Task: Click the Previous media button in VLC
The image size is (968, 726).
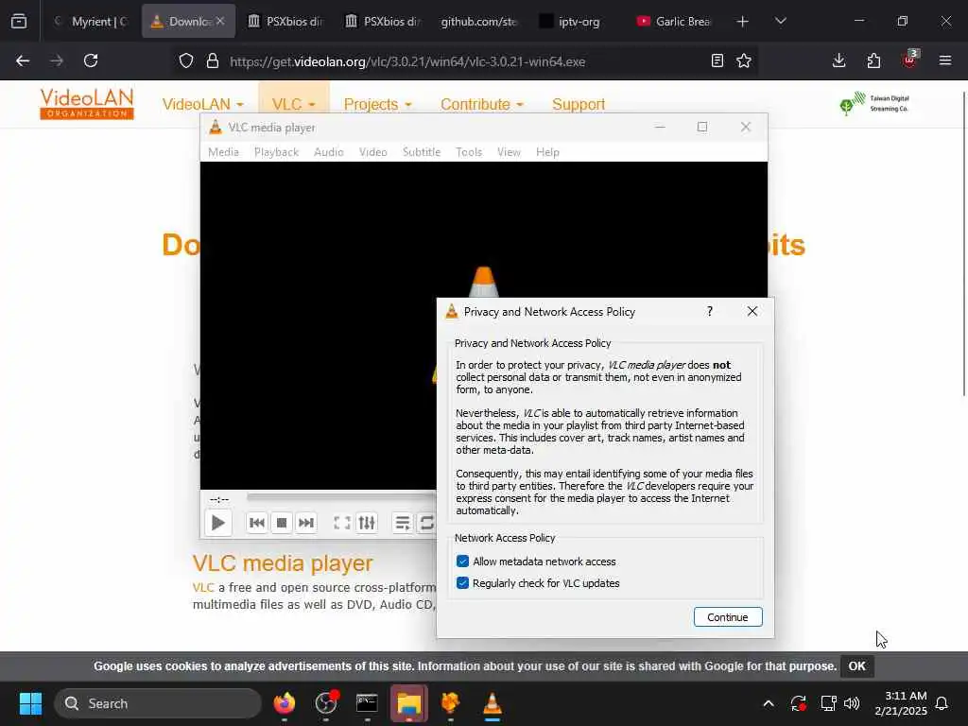Action: coord(257,523)
